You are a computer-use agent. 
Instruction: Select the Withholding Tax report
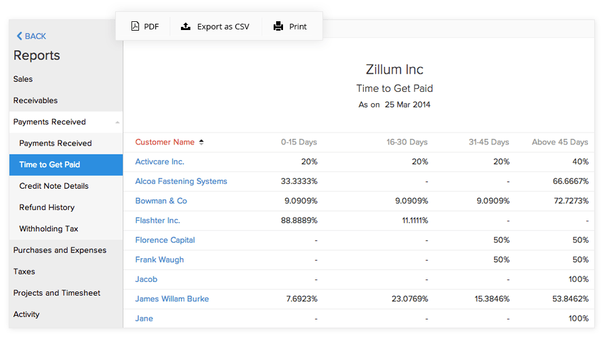point(49,229)
